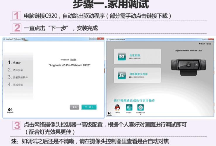This screenshot has height=146, width=216.
Task: Click the C920 webcam product picture
Action: (x=188, y=67)
